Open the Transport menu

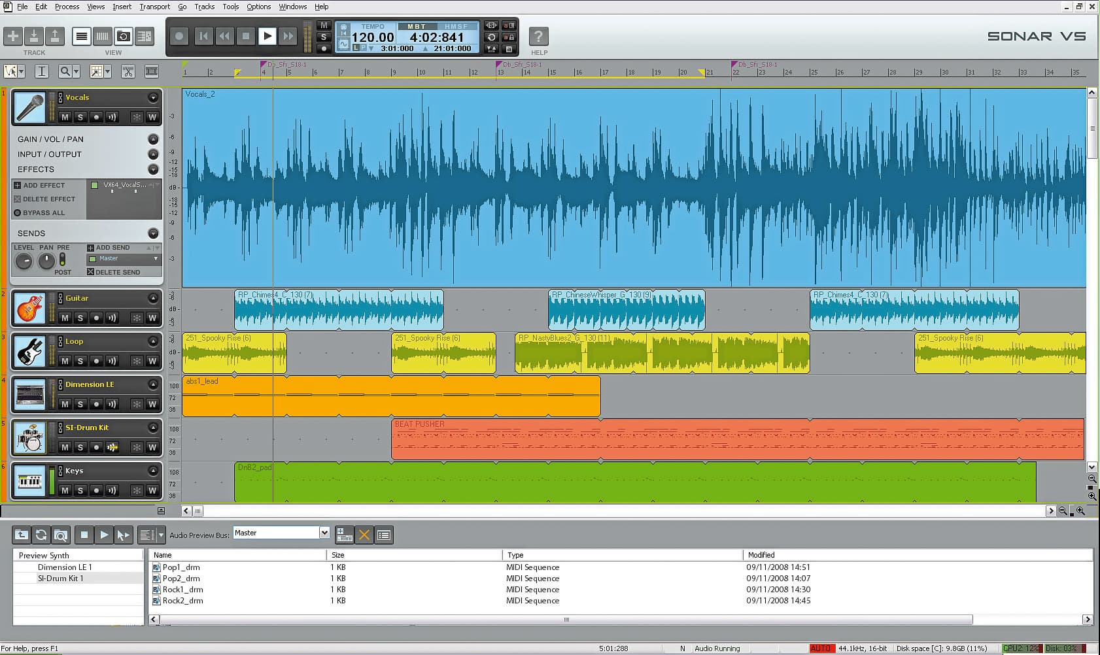tap(154, 7)
